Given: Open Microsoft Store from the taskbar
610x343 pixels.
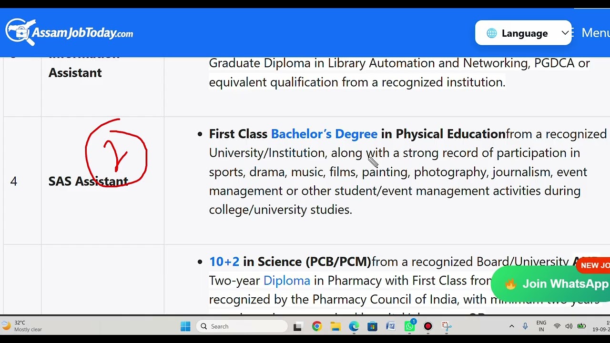Looking at the screenshot, I should (x=372, y=326).
